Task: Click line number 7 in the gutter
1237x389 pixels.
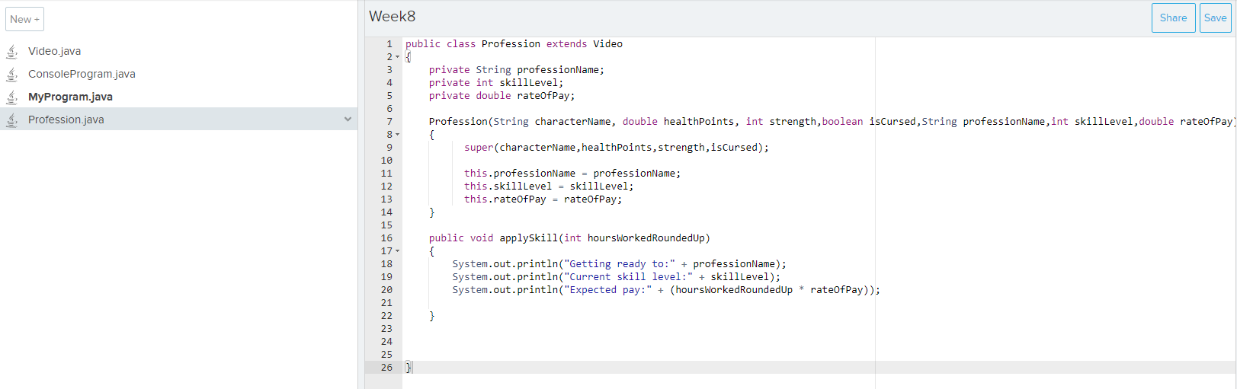Action: [x=389, y=122]
